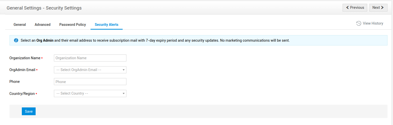This screenshot has width=393, height=125.
Task: Open the View History link
Action: pyautogui.click(x=373, y=23)
